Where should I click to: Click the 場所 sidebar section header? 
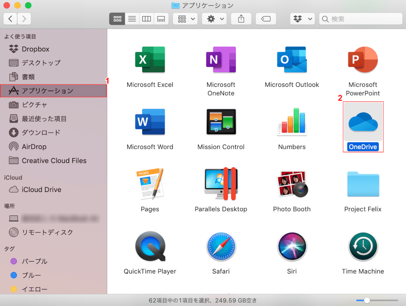[x=9, y=206]
